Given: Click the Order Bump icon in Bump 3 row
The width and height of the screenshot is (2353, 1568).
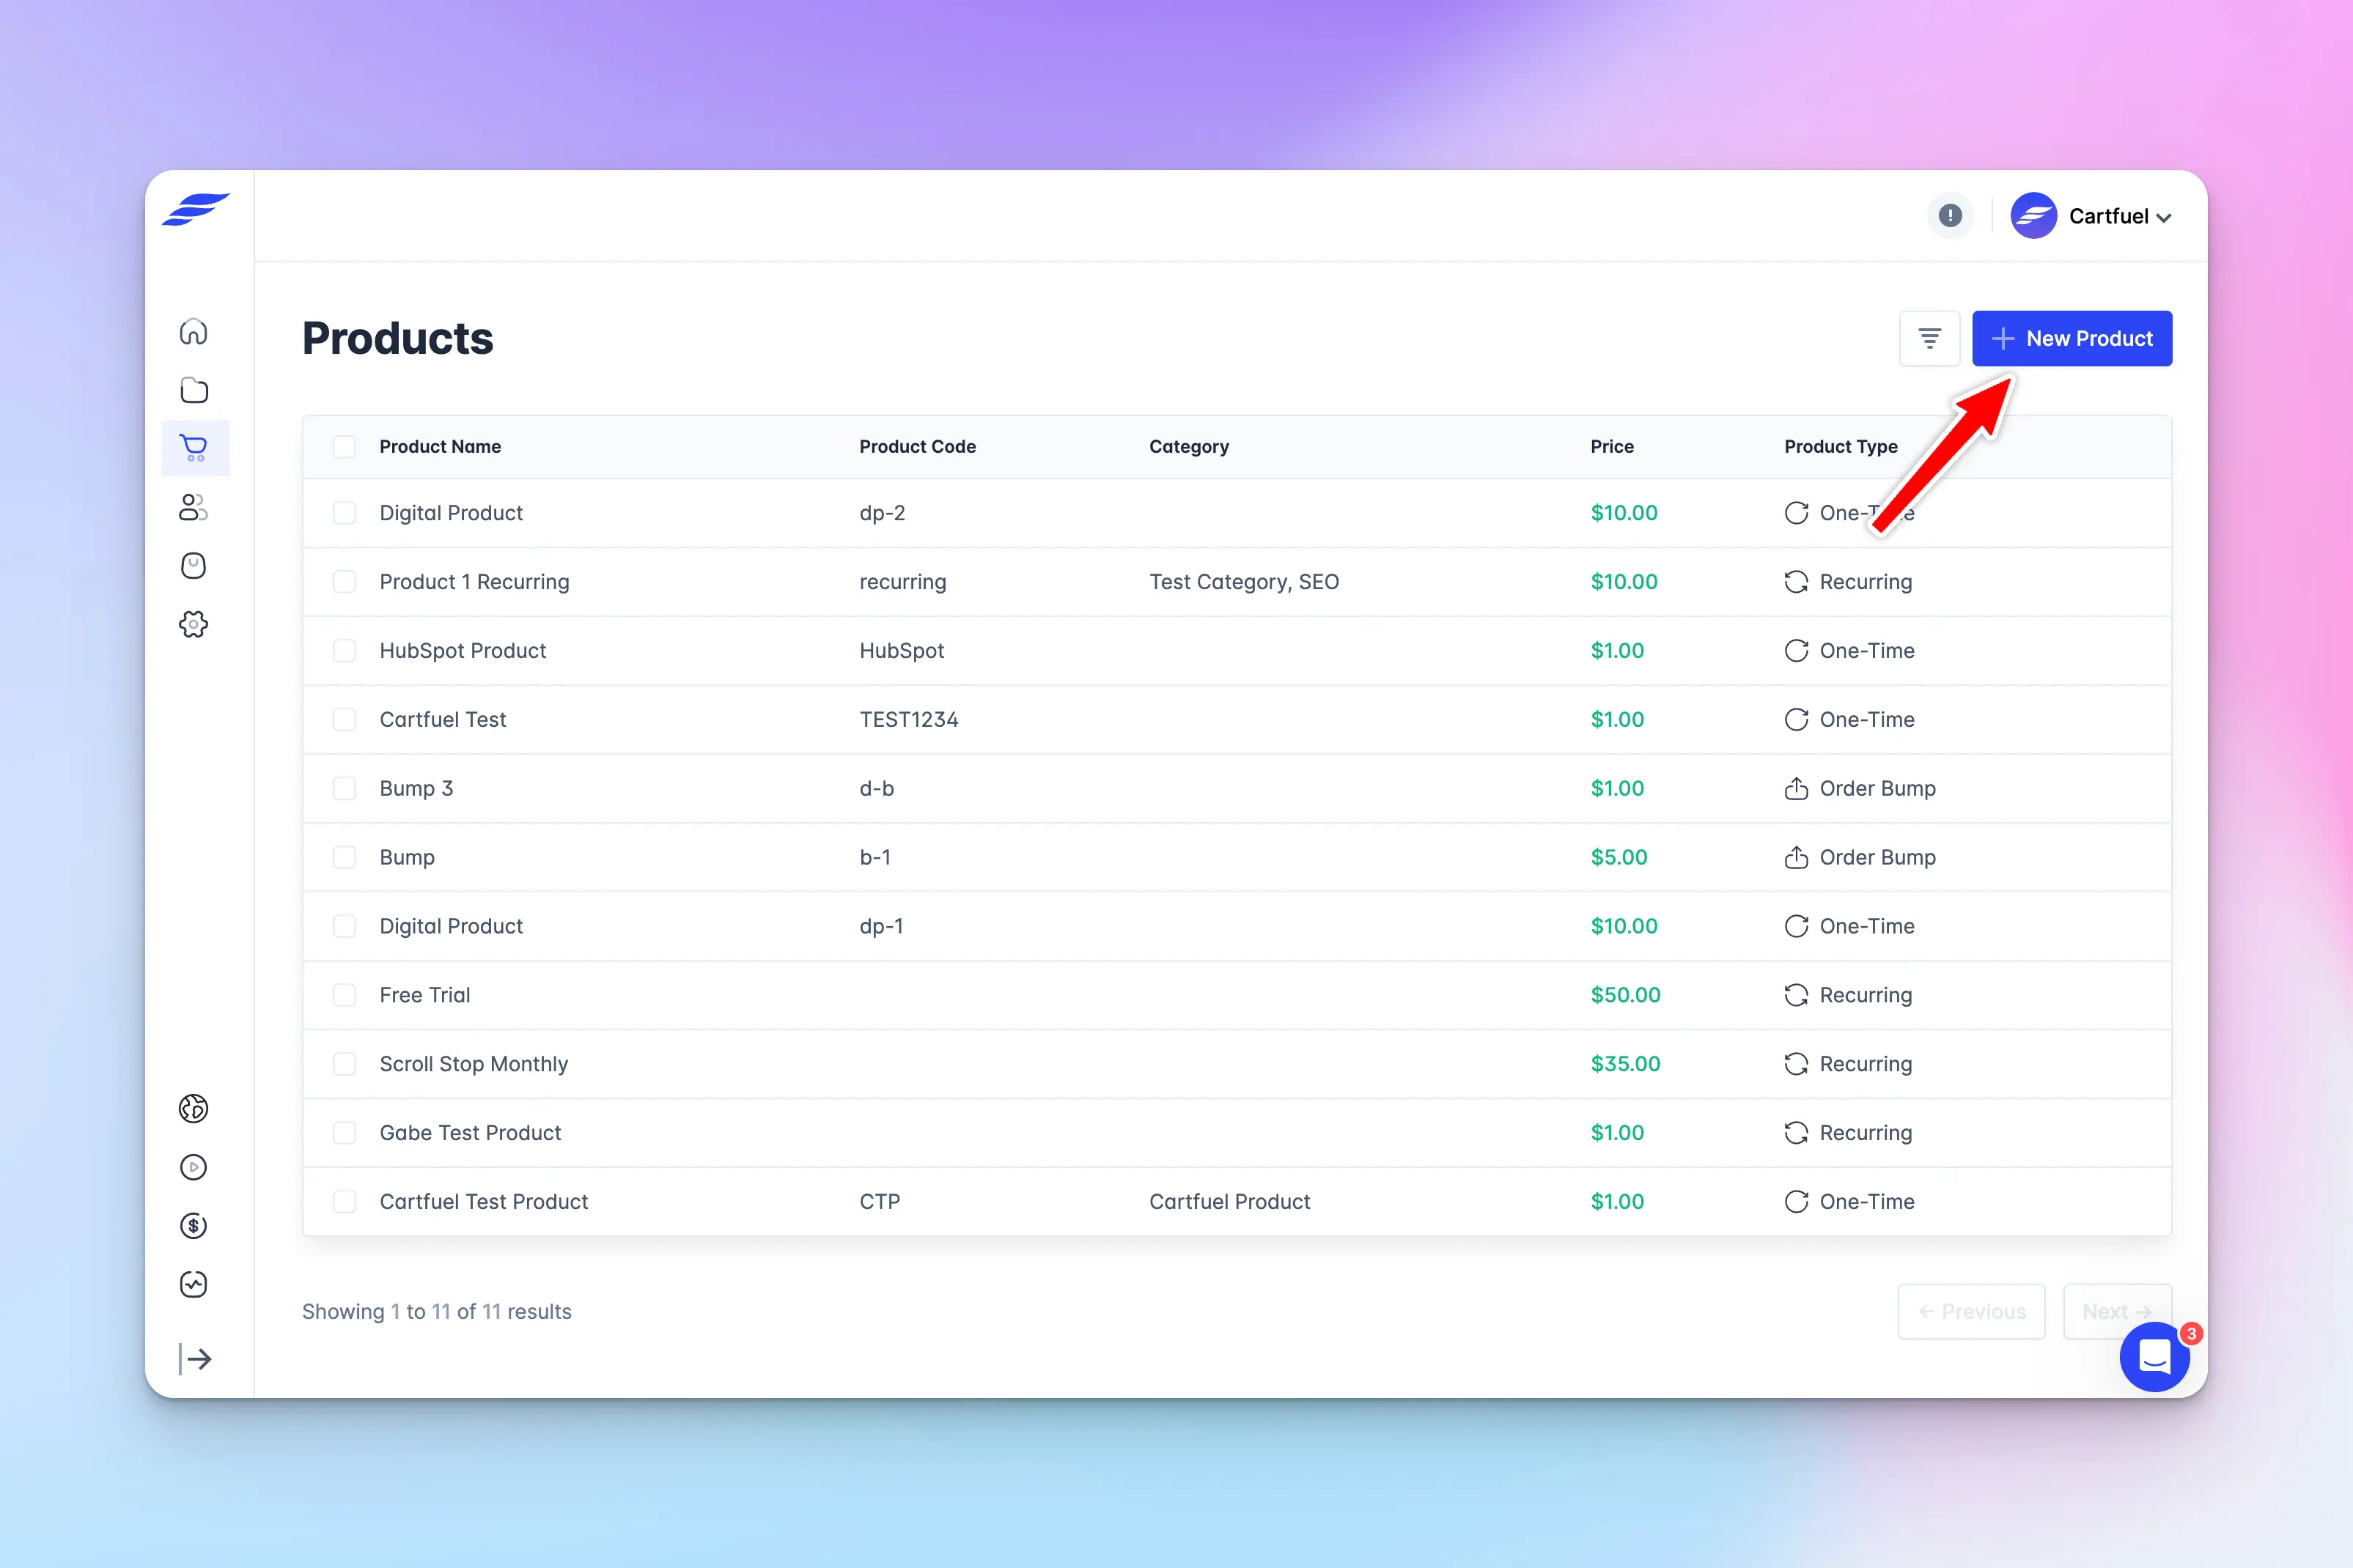Looking at the screenshot, I should click(x=1796, y=788).
